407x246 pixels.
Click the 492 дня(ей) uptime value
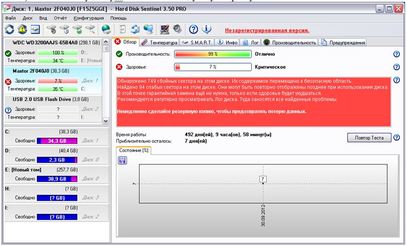[x=228, y=135]
